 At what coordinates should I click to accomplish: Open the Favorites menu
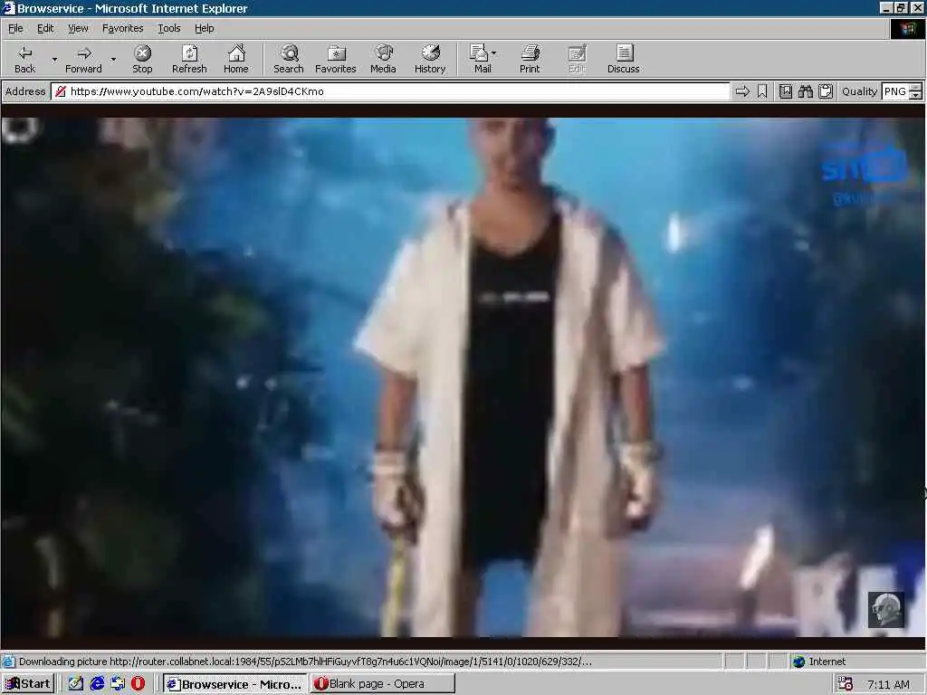(122, 28)
